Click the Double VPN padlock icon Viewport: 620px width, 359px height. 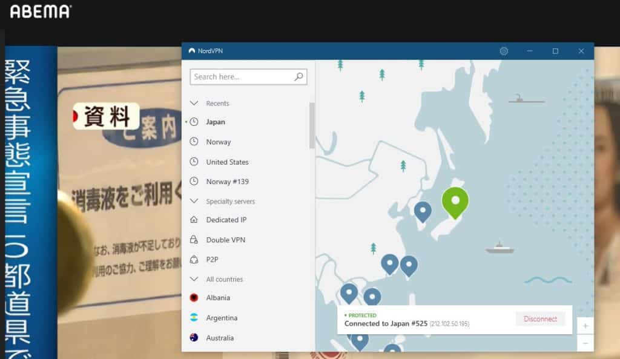[x=194, y=240]
